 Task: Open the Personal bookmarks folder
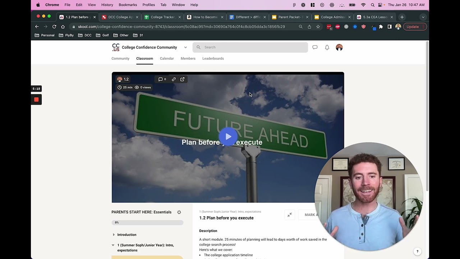click(x=45, y=35)
